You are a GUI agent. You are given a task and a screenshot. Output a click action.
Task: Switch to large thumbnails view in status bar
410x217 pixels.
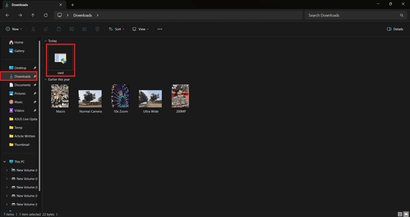coord(406,214)
